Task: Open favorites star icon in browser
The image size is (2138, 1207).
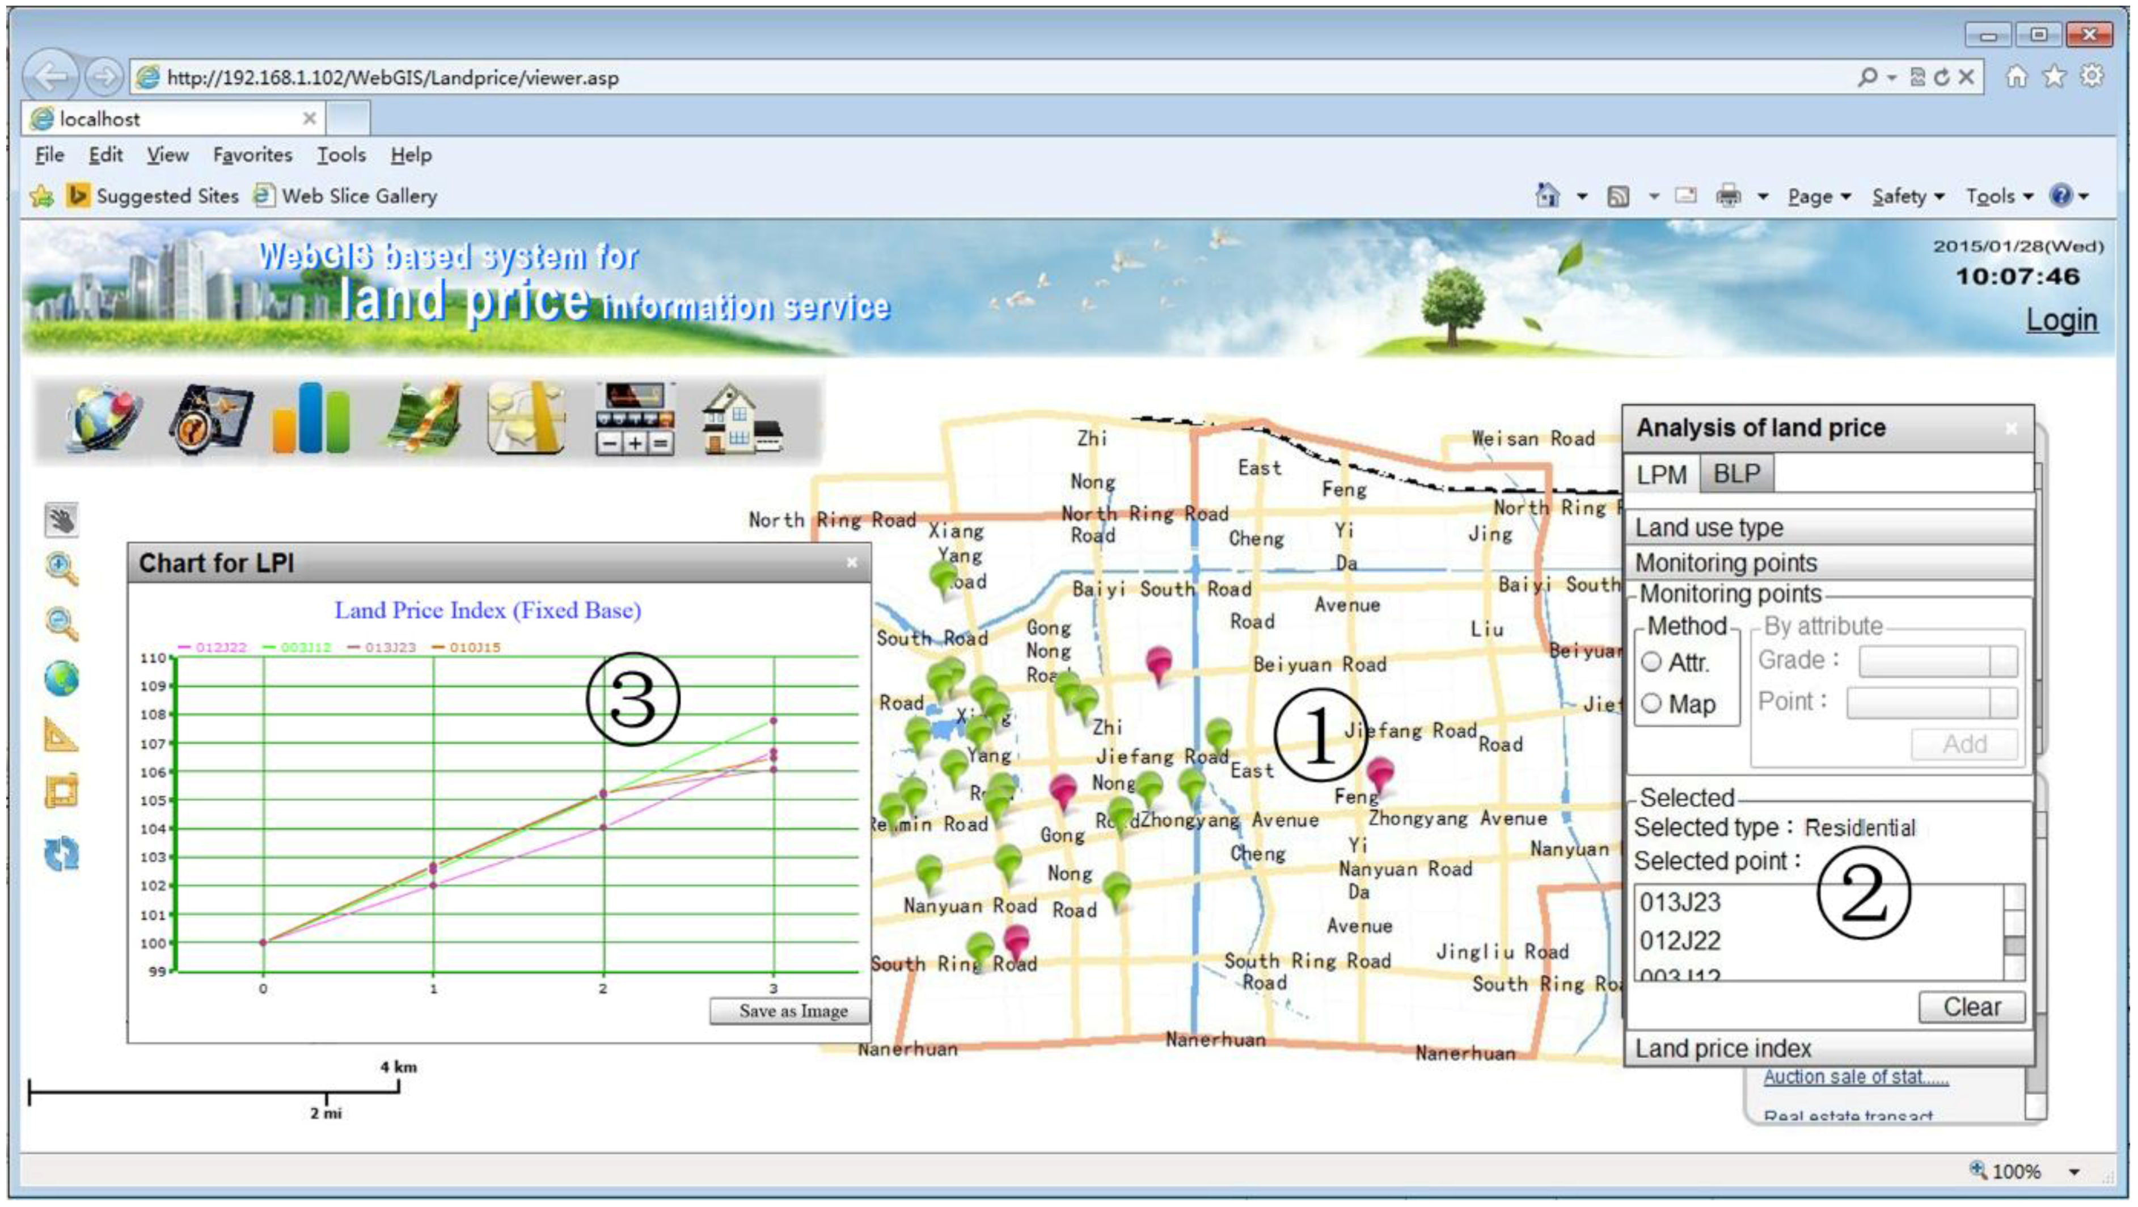Action: tap(2054, 77)
